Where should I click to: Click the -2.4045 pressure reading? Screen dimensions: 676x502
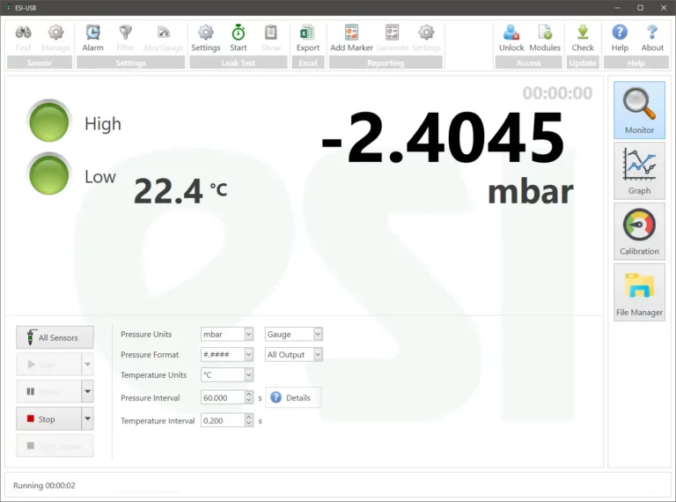(x=443, y=137)
